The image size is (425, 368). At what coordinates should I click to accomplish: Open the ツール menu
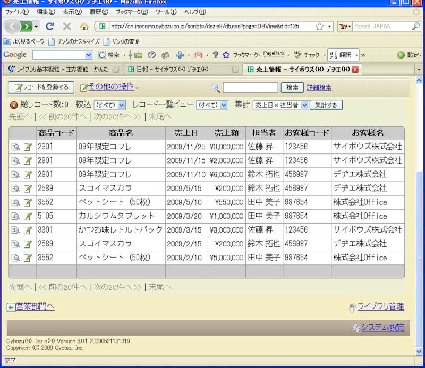pos(166,12)
